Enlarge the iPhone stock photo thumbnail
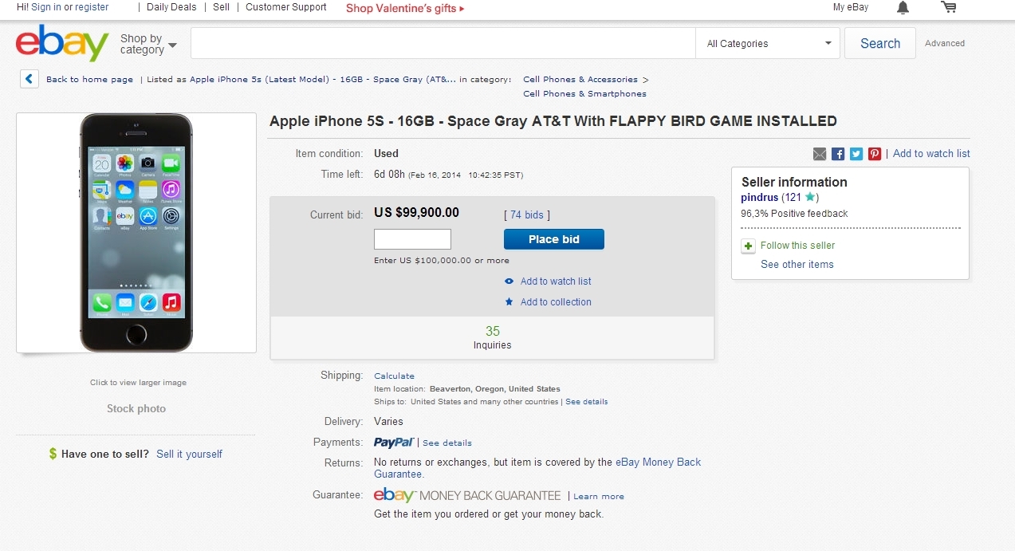Viewport: 1015px width, 551px height. [x=136, y=232]
